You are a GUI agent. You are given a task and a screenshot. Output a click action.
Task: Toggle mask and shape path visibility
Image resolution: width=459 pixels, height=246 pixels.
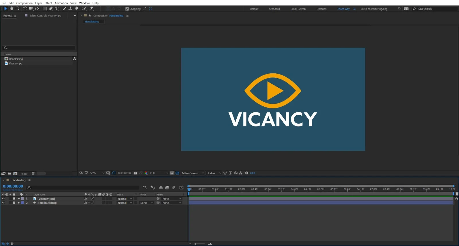pyautogui.click(x=114, y=173)
